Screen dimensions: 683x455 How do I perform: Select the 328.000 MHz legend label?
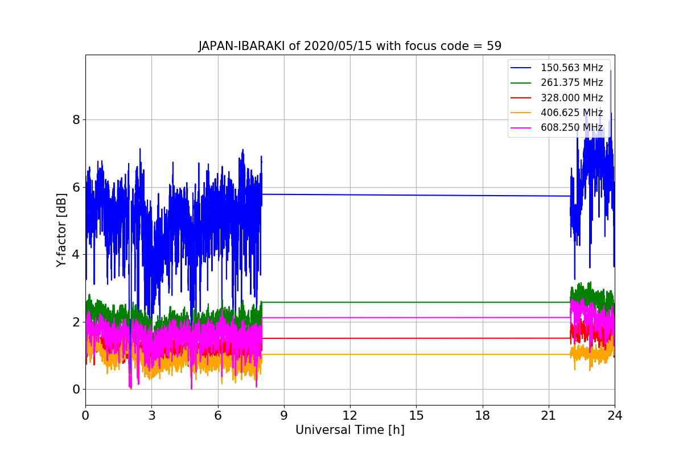click(571, 98)
